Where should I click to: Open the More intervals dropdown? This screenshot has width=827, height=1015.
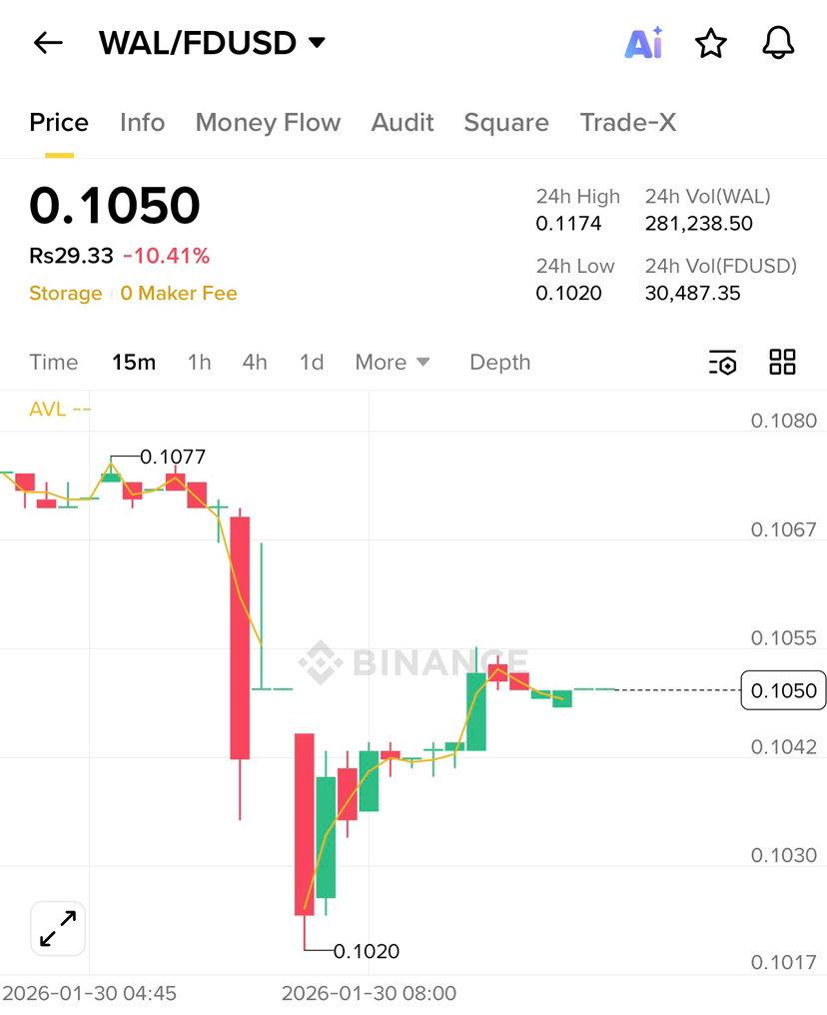[x=393, y=363]
